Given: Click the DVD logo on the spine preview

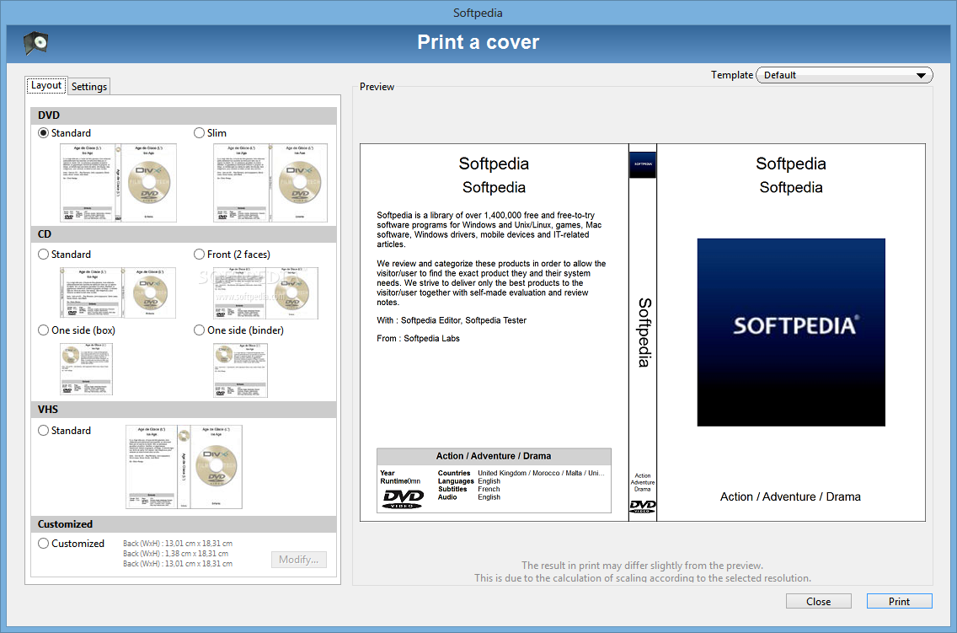Looking at the screenshot, I should (643, 507).
